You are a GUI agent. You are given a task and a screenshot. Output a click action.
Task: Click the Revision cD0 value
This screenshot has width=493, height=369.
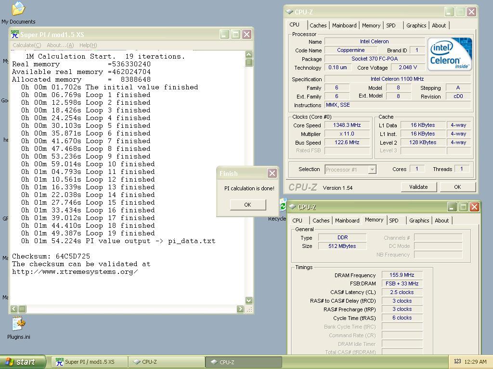coord(458,96)
